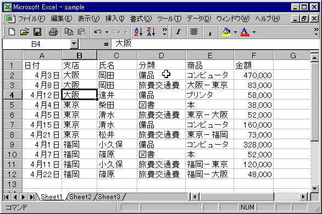Open the ファイル(F) menu

(31, 19)
